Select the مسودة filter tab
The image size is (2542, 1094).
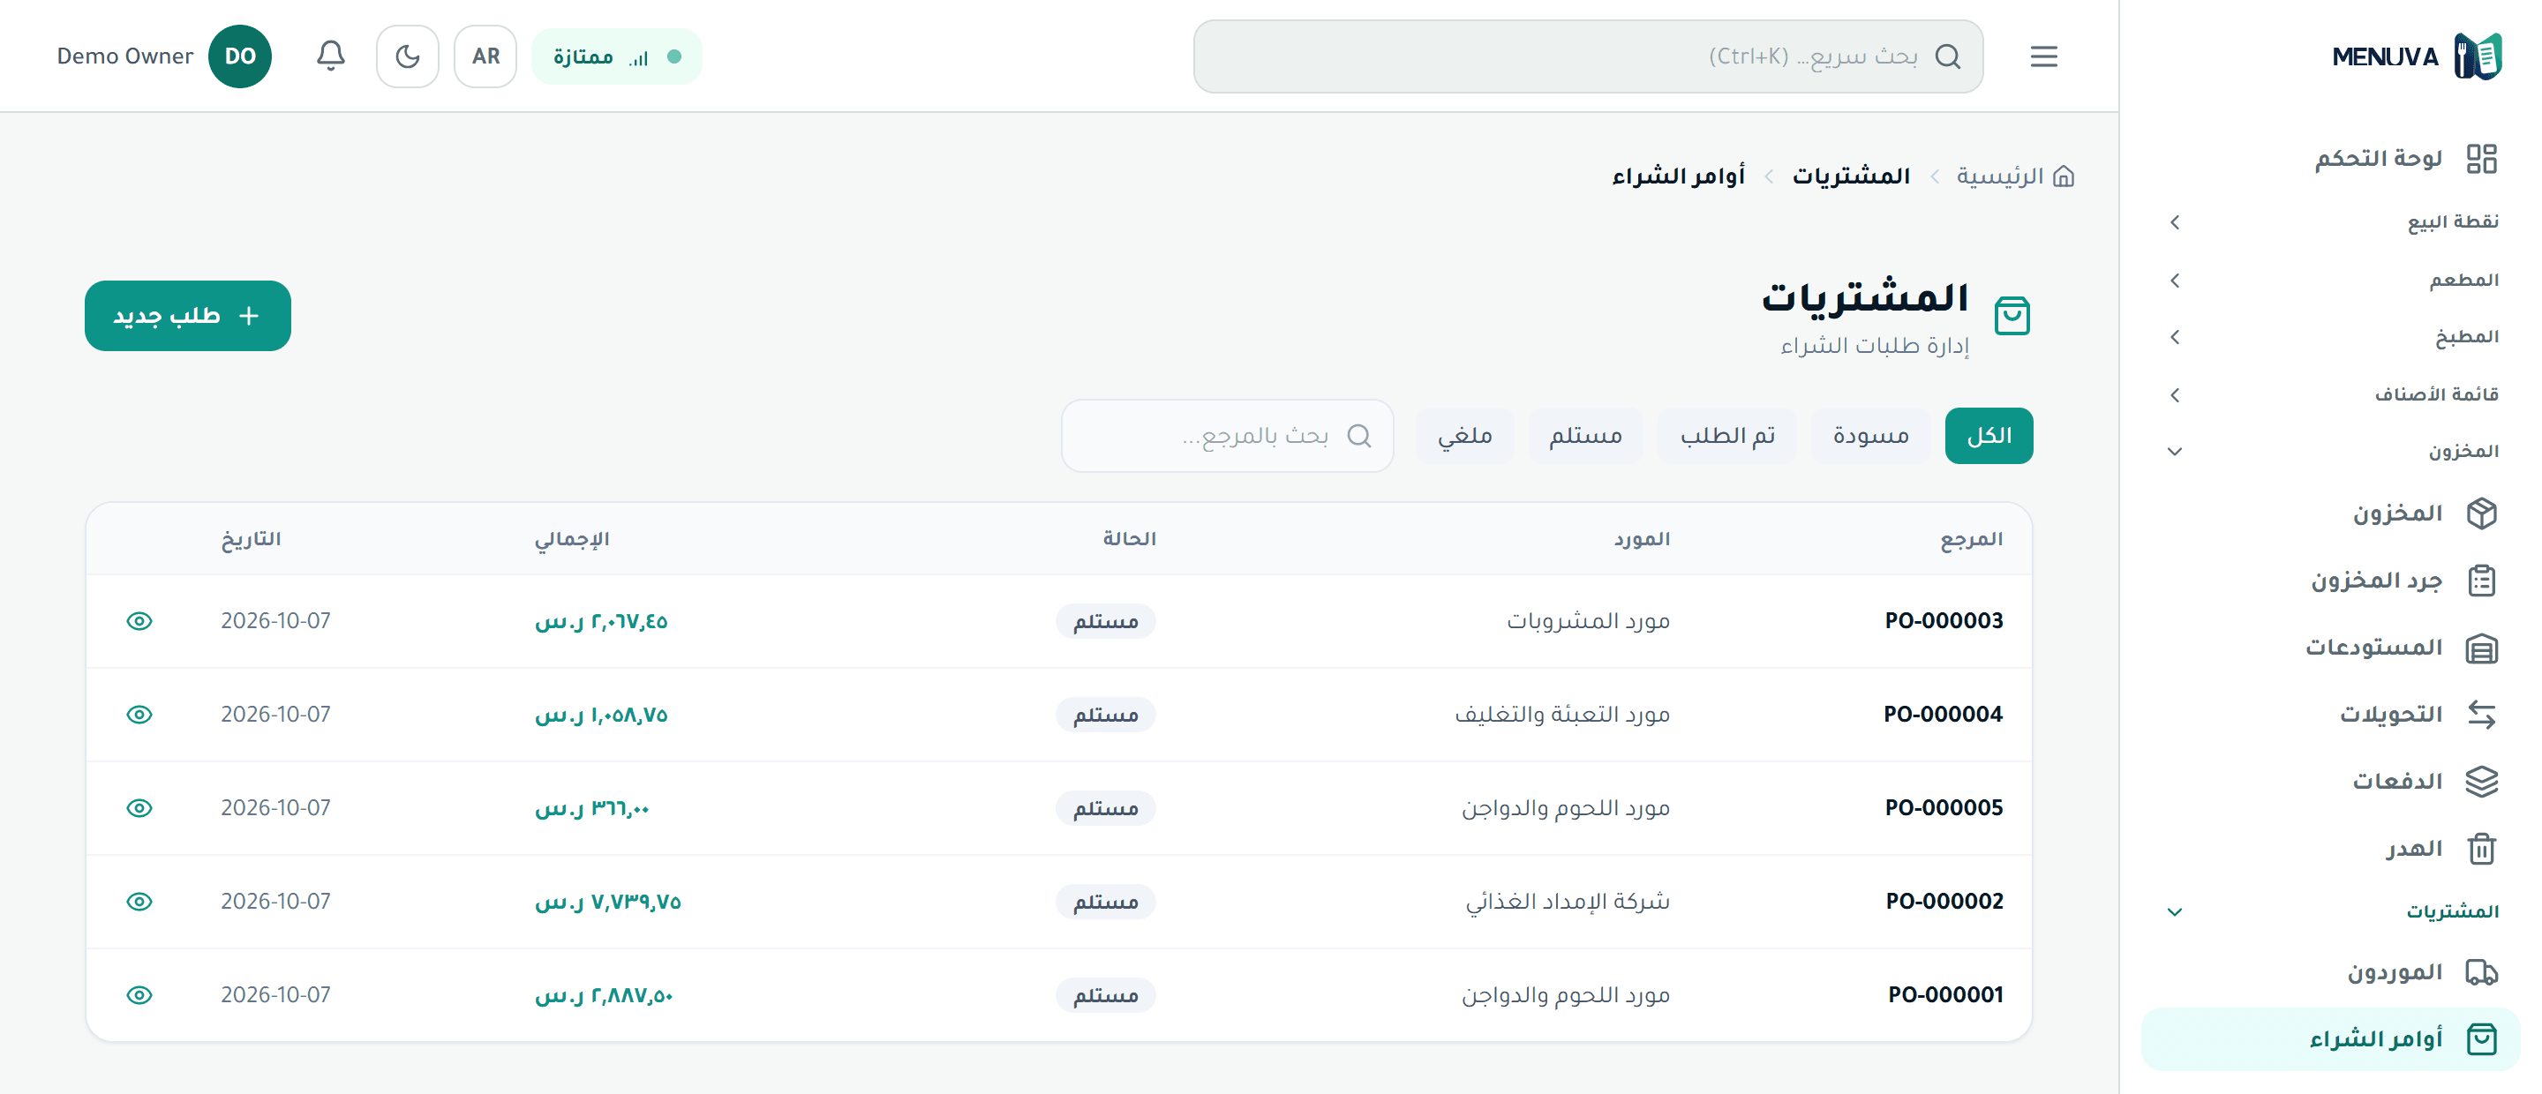click(x=1870, y=435)
